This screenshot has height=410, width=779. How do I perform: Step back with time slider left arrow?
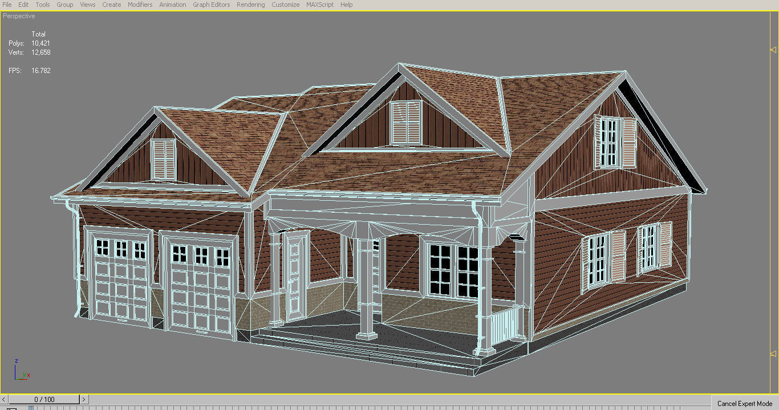(5, 399)
